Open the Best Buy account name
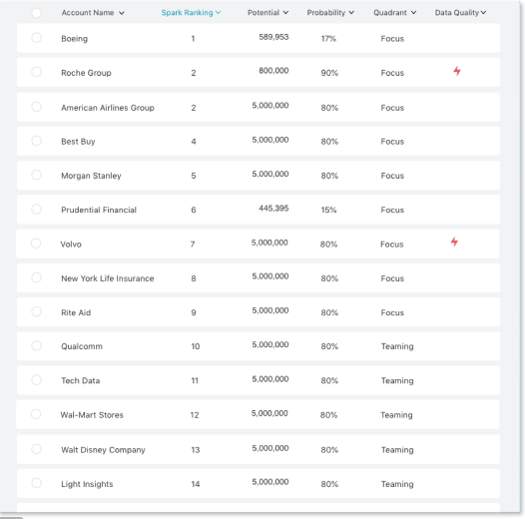The width and height of the screenshot is (525, 519). tap(78, 142)
